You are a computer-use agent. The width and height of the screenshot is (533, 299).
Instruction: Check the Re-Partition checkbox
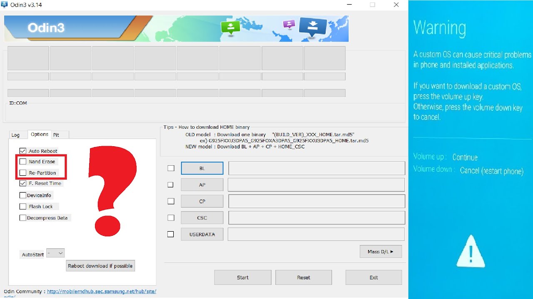tap(23, 173)
